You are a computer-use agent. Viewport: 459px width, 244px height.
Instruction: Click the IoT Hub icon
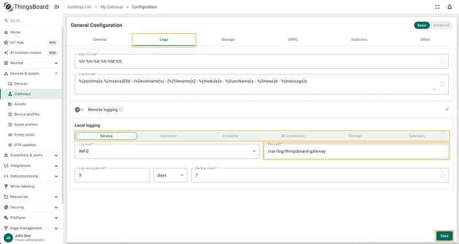tap(6, 42)
